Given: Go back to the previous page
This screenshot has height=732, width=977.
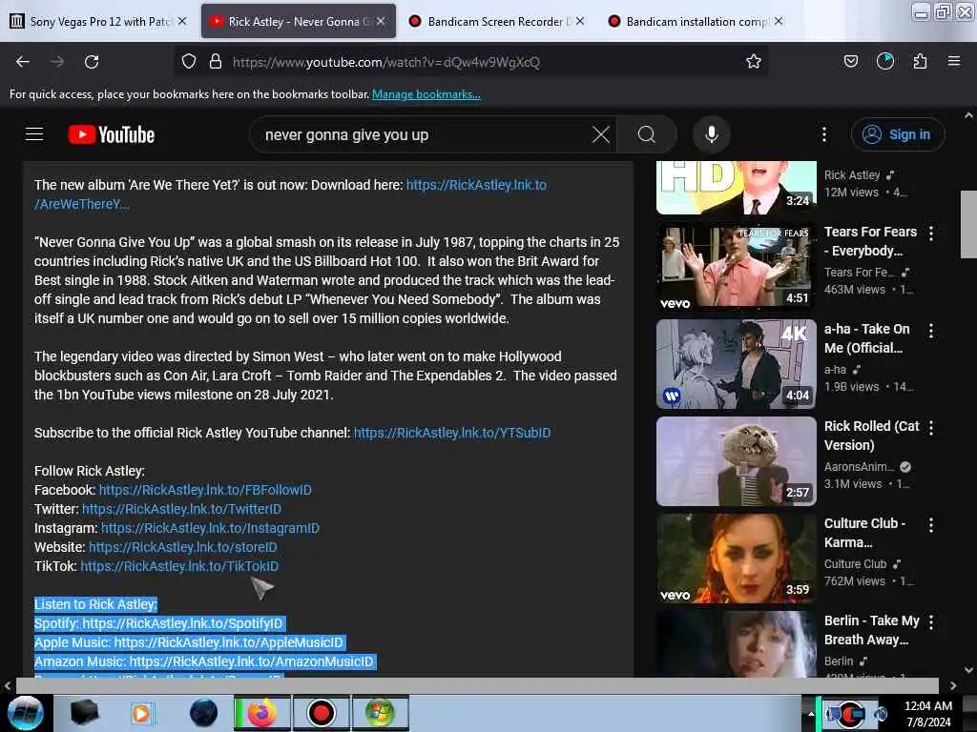Looking at the screenshot, I should click(23, 62).
